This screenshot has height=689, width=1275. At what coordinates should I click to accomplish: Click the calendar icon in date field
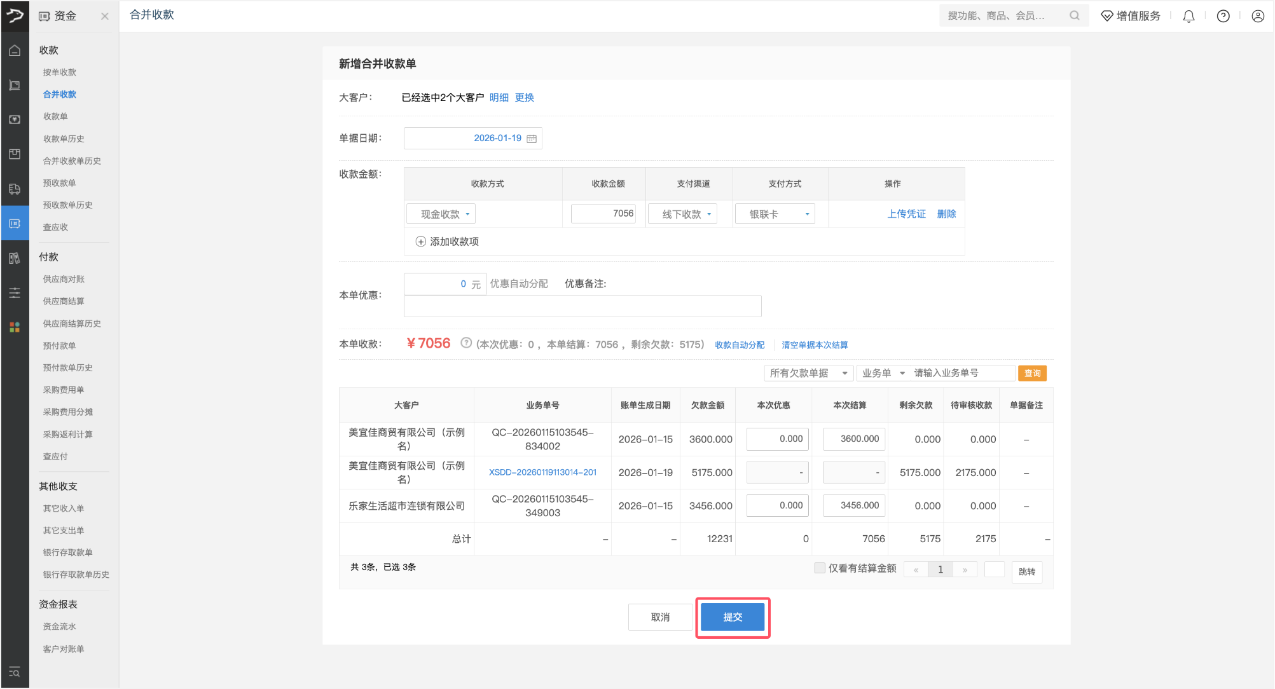532,139
